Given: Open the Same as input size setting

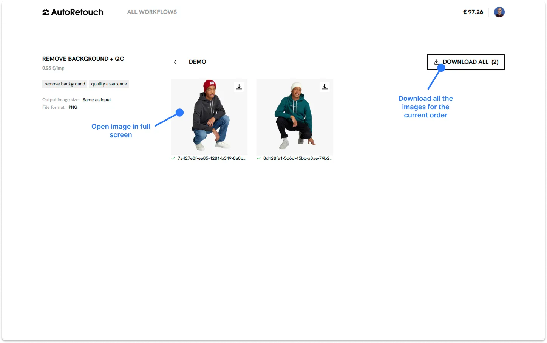Looking at the screenshot, I should point(97,99).
